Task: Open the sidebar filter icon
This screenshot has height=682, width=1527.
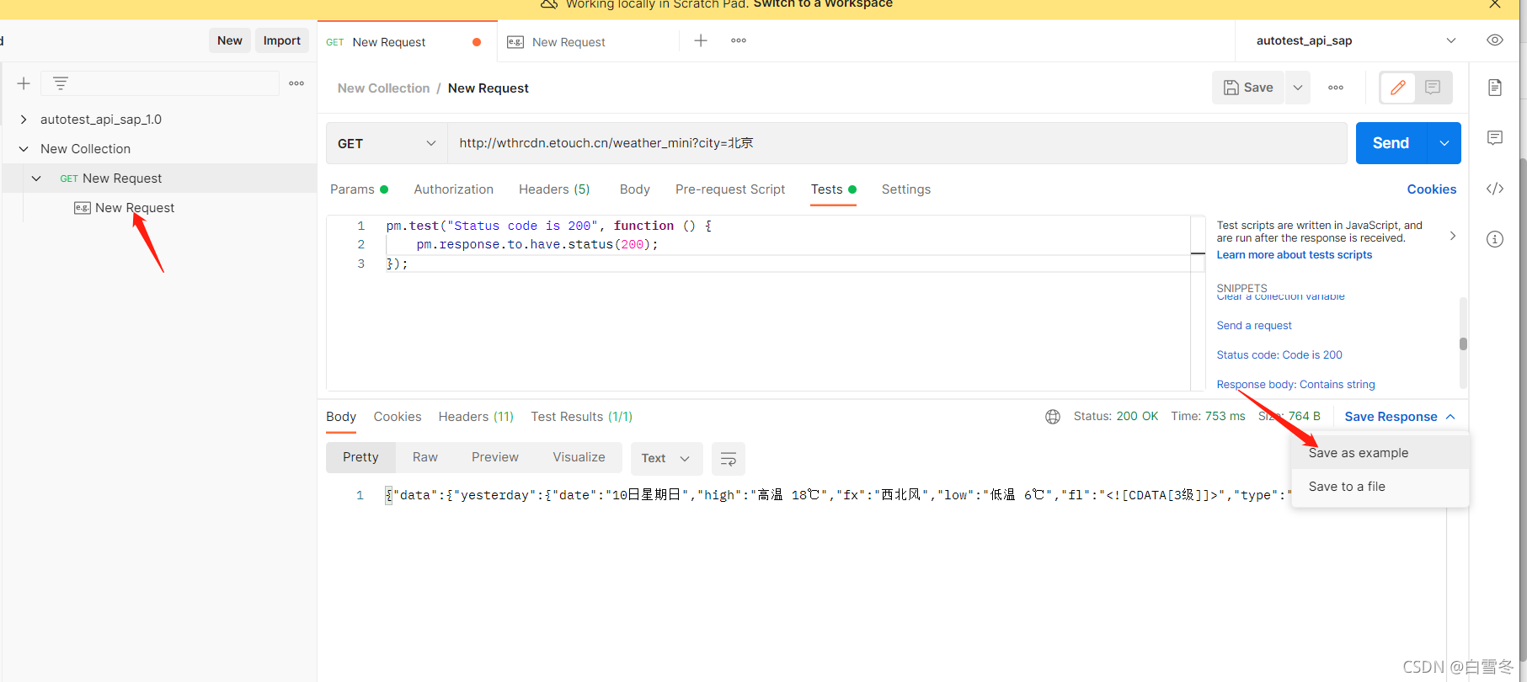Action: (61, 83)
